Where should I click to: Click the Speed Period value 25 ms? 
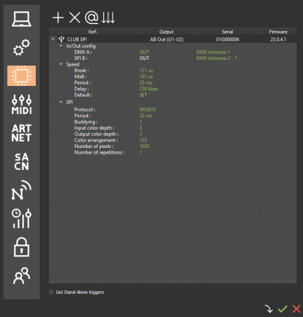pyautogui.click(x=146, y=82)
